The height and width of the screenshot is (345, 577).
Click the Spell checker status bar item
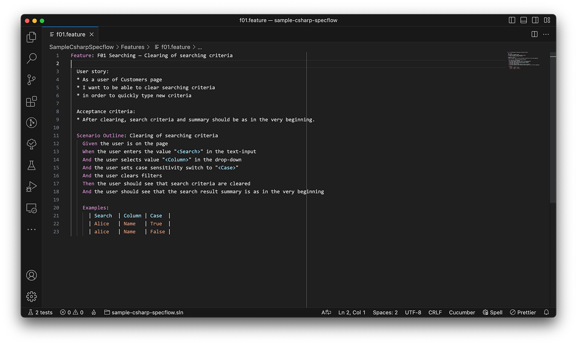coord(492,312)
